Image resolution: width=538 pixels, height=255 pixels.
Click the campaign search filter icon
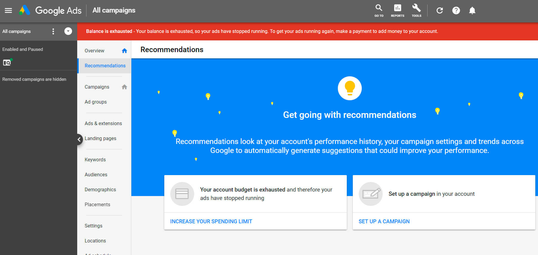[x=7, y=63]
